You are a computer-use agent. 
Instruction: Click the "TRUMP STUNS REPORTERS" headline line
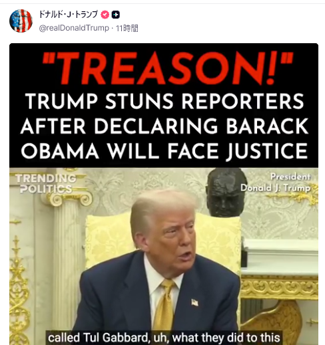tap(164, 101)
